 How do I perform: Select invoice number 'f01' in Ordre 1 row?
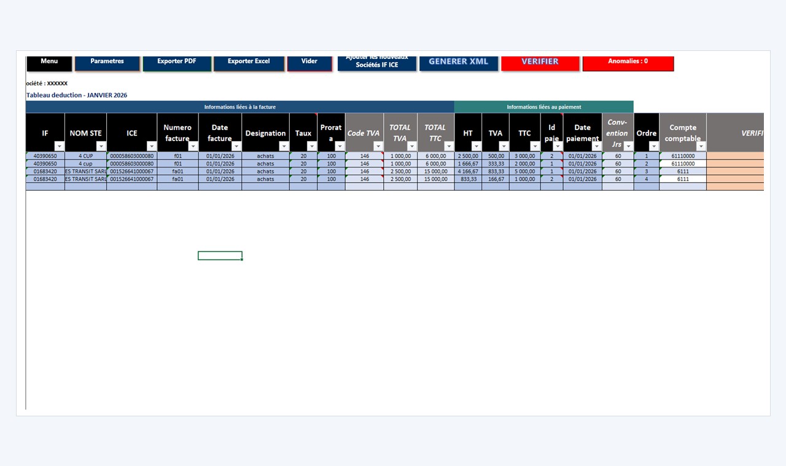coord(177,156)
